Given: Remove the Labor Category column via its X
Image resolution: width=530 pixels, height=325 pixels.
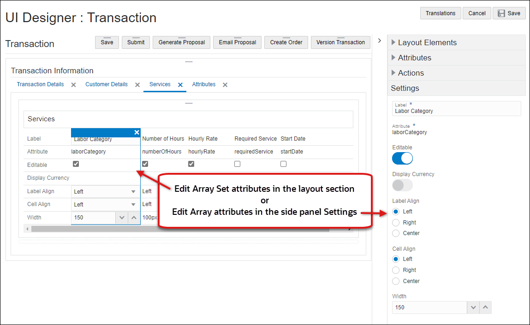Looking at the screenshot, I should [x=137, y=132].
